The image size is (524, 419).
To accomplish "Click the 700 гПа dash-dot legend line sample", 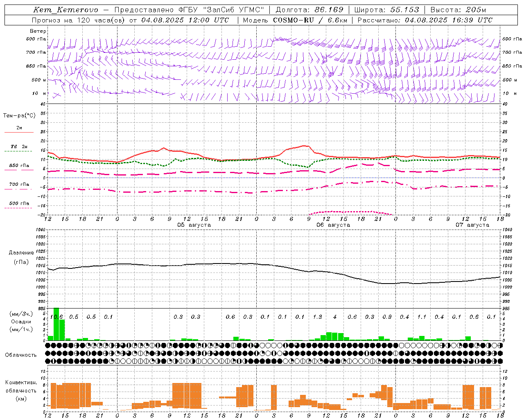I will click(x=18, y=189).
